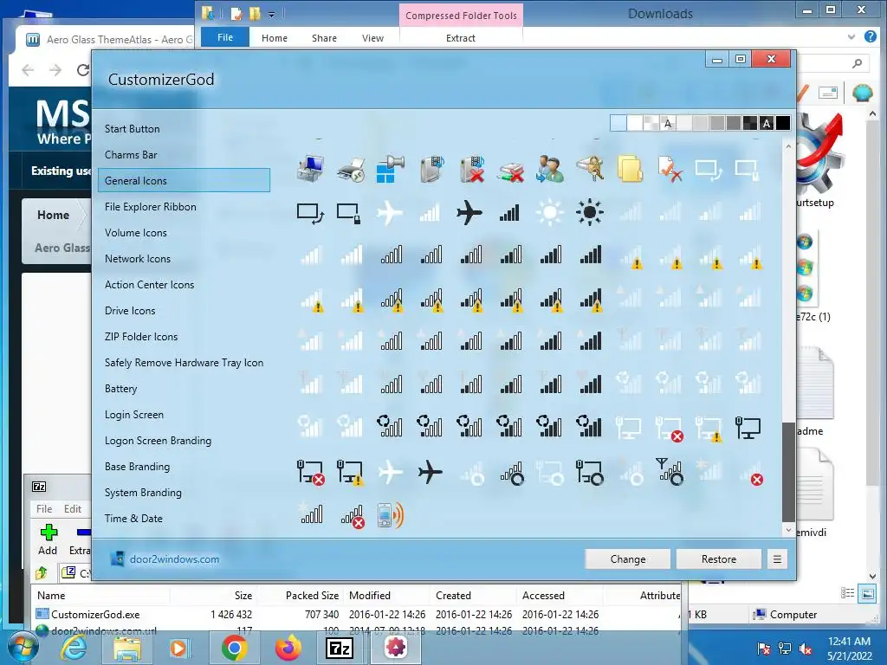The width and height of the screenshot is (887, 665).
Task: Expand the Explorer ribbon chevron
Action: 851,37
